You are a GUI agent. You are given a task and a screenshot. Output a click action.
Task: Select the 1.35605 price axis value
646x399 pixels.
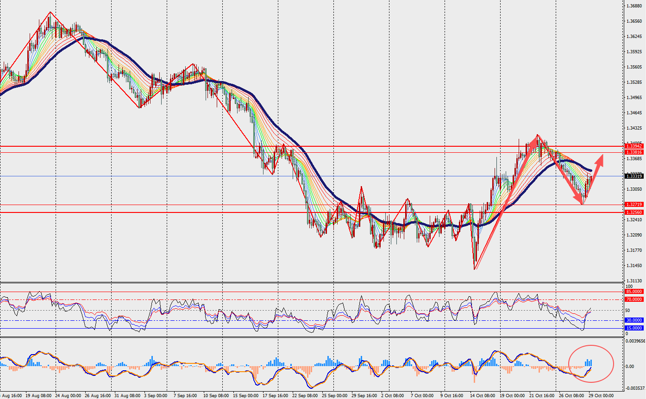click(633, 67)
